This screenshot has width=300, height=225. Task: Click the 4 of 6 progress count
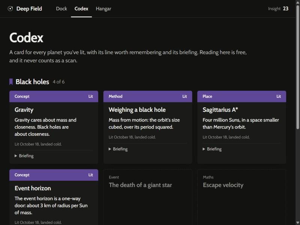point(59,82)
